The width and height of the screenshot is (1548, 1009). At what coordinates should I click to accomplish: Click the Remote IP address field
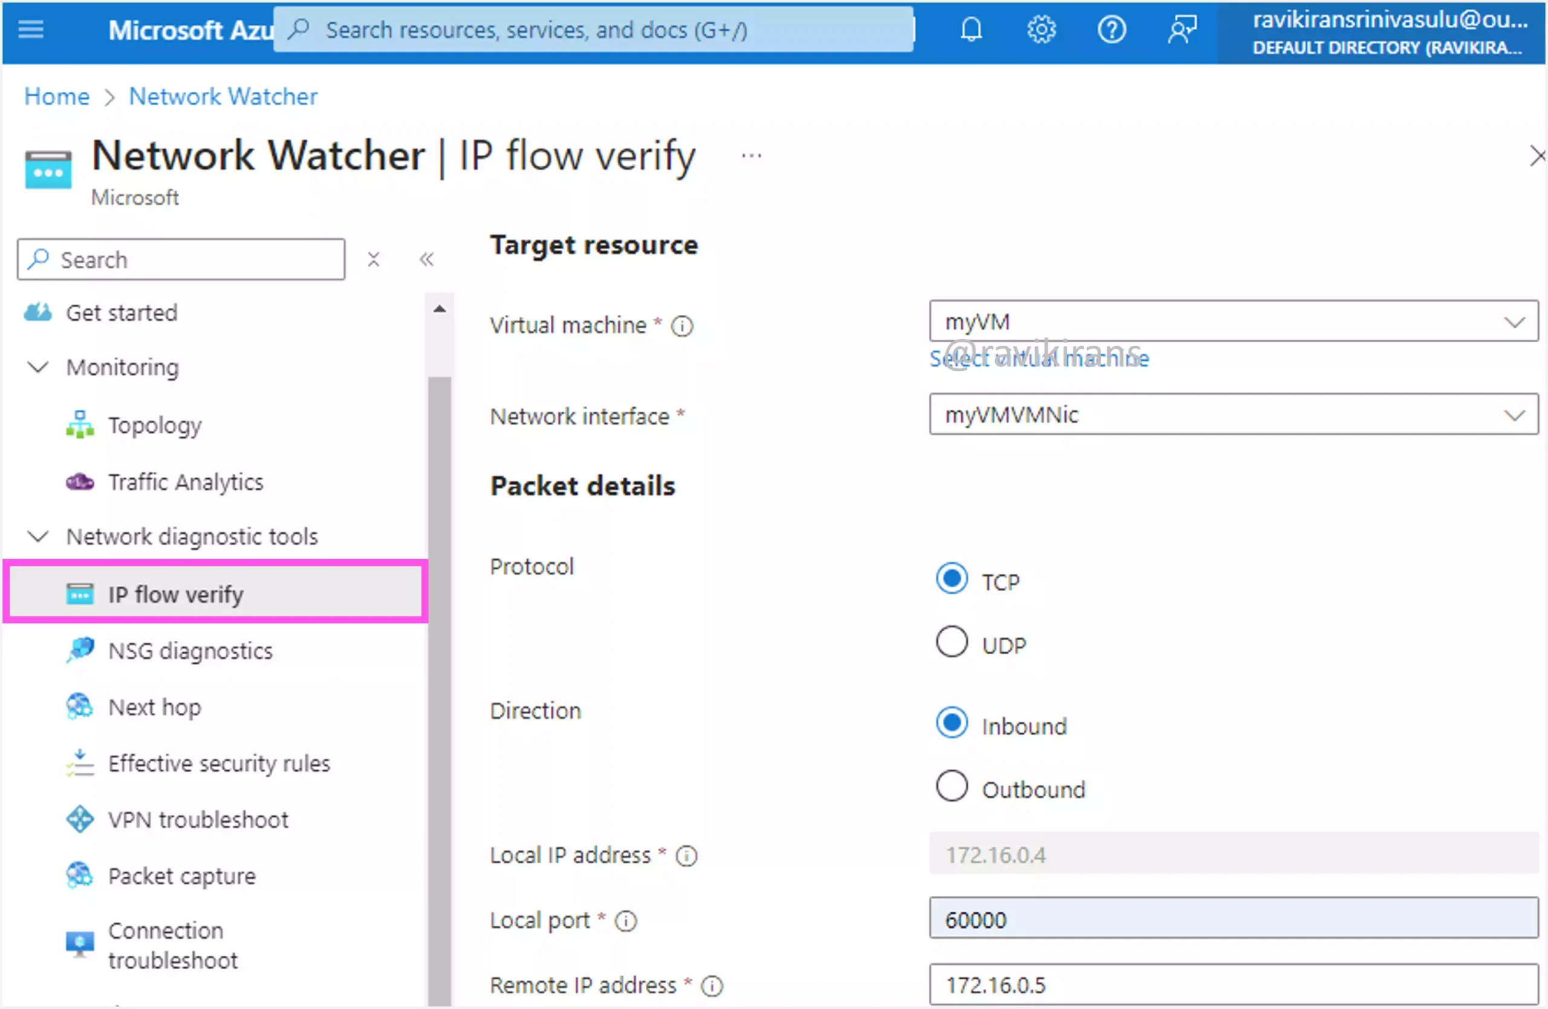[x=1234, y=984]
